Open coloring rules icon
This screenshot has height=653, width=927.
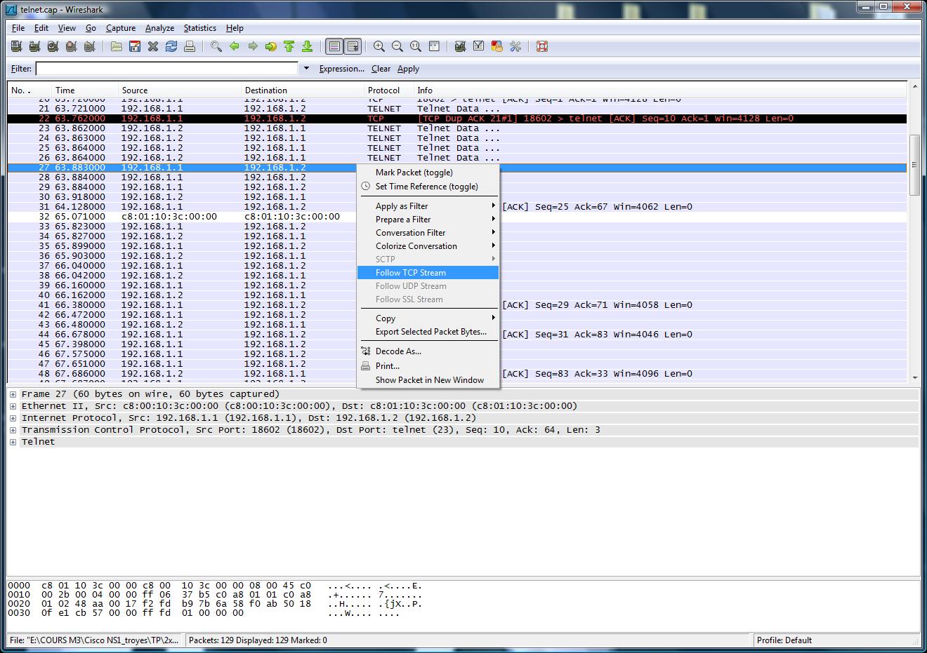[x=497, y=46]
